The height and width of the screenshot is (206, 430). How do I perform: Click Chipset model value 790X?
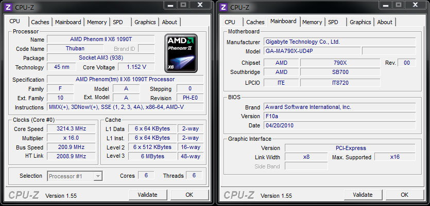tap(340, 63)
